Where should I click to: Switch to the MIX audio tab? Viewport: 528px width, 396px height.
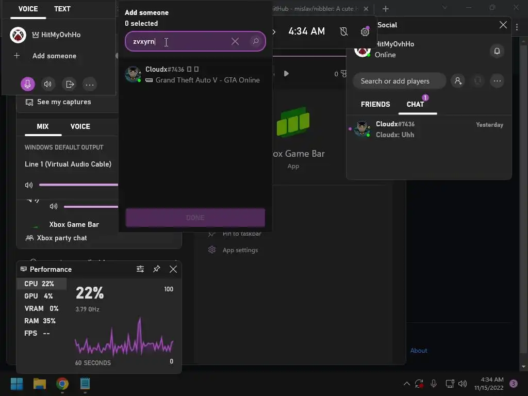(x=43, y=127)
